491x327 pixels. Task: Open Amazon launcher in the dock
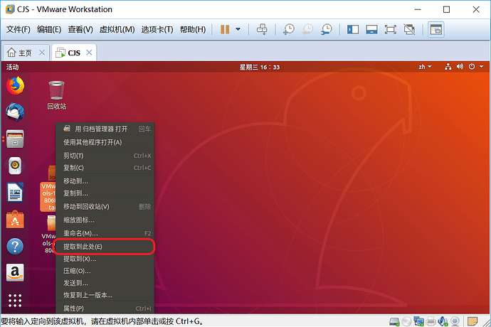point(15,272)
